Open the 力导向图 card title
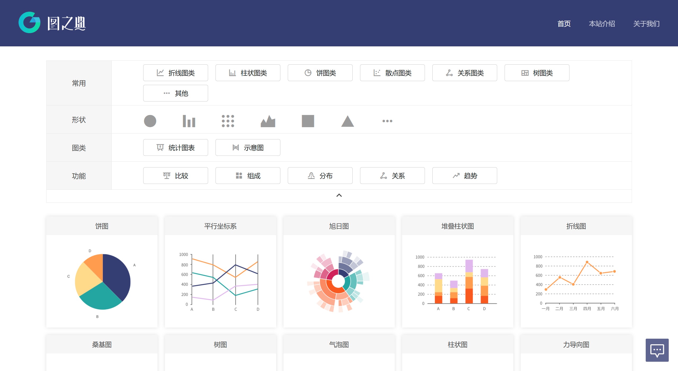Viewport: 678px width, 371px height. [x=576, y=344]
